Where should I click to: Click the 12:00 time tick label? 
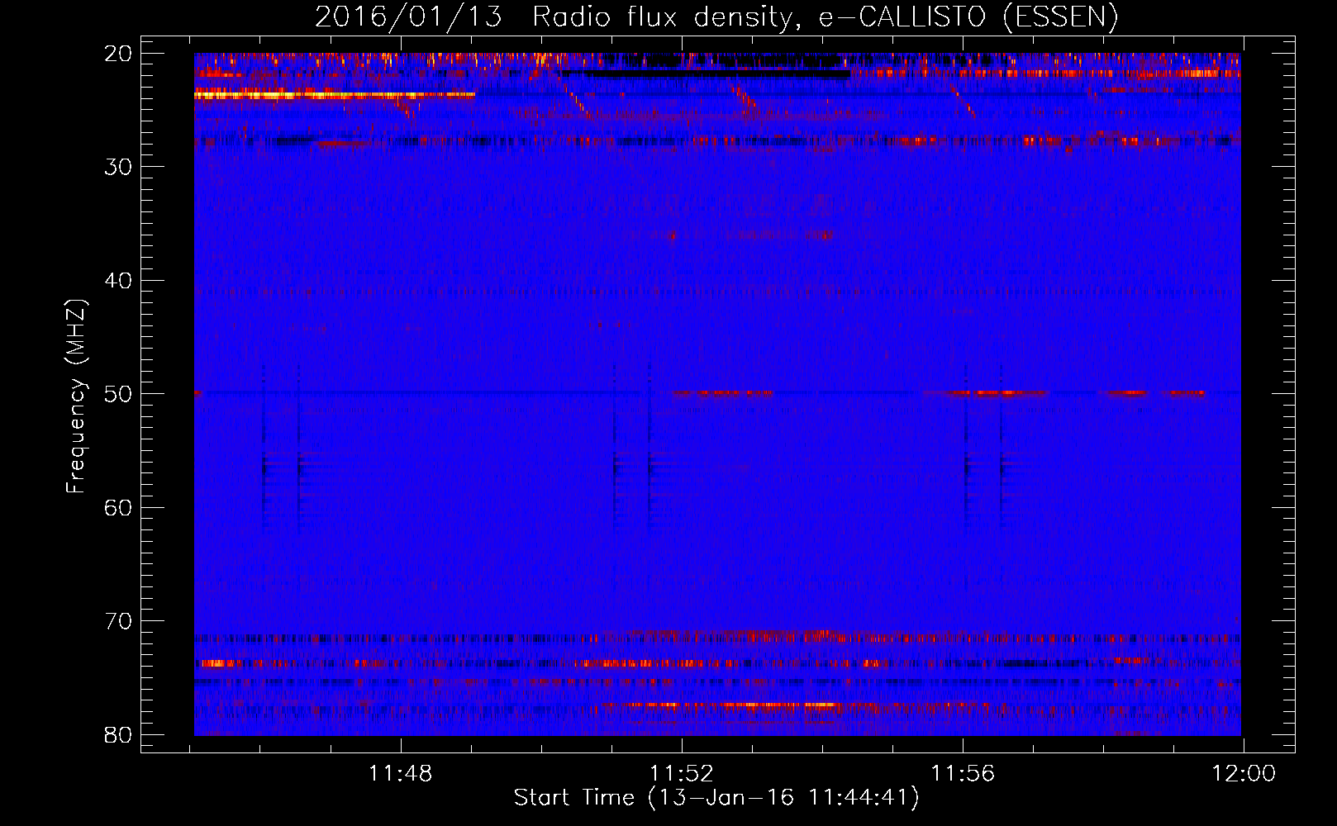pyautogui.click(x=1244, y=774)
